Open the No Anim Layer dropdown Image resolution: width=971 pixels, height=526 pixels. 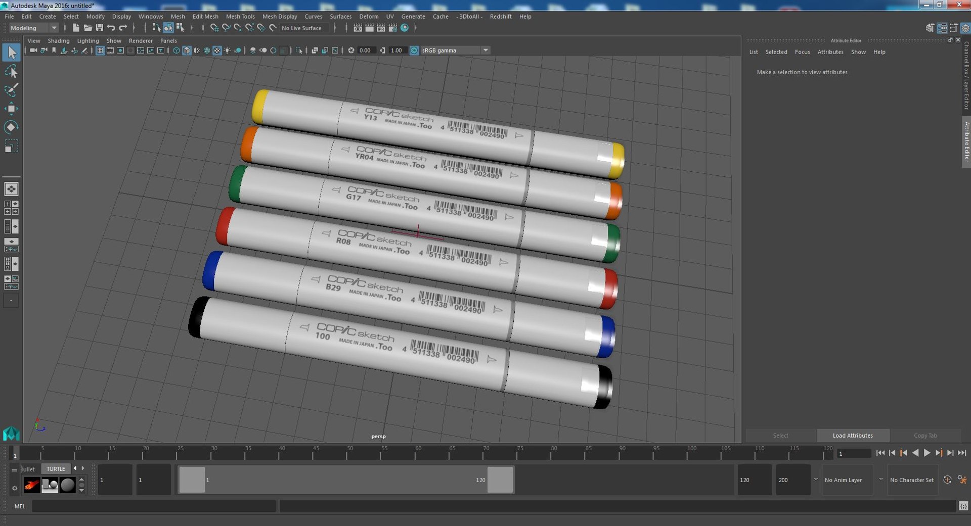pyautogui.click(x=847, y=480)
